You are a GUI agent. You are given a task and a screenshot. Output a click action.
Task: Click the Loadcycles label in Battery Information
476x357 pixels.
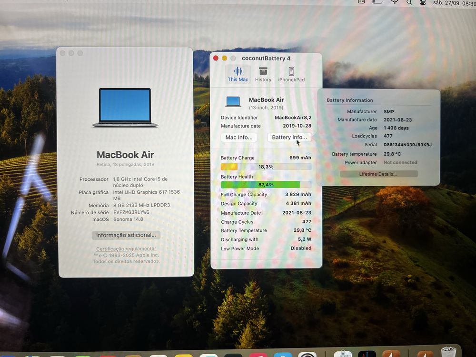point(364,136)
